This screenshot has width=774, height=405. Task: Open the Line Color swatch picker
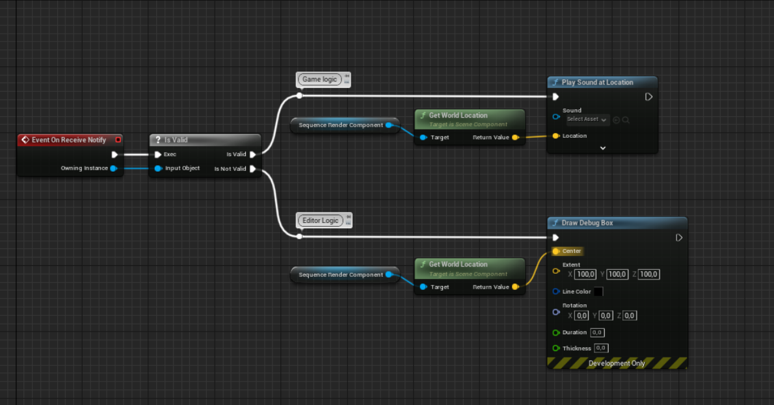click(x=598, y=292)
